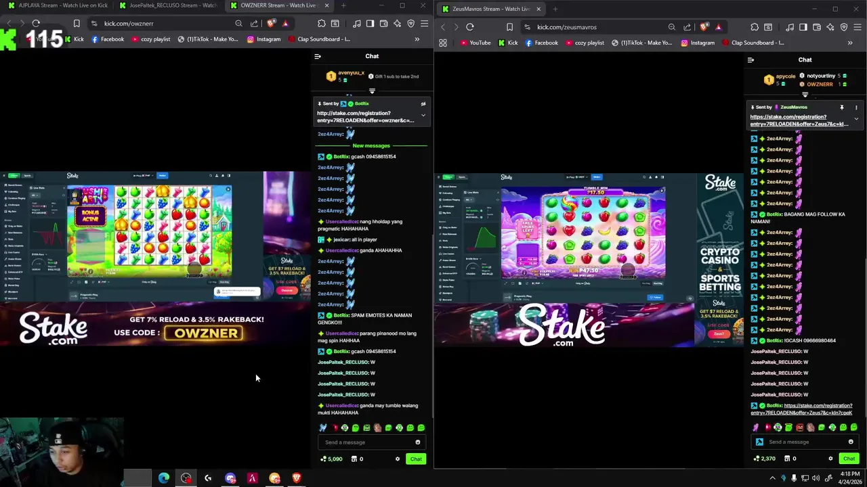Open the YouTube bookmark in the ZeusMavros window

pos(475,43)
